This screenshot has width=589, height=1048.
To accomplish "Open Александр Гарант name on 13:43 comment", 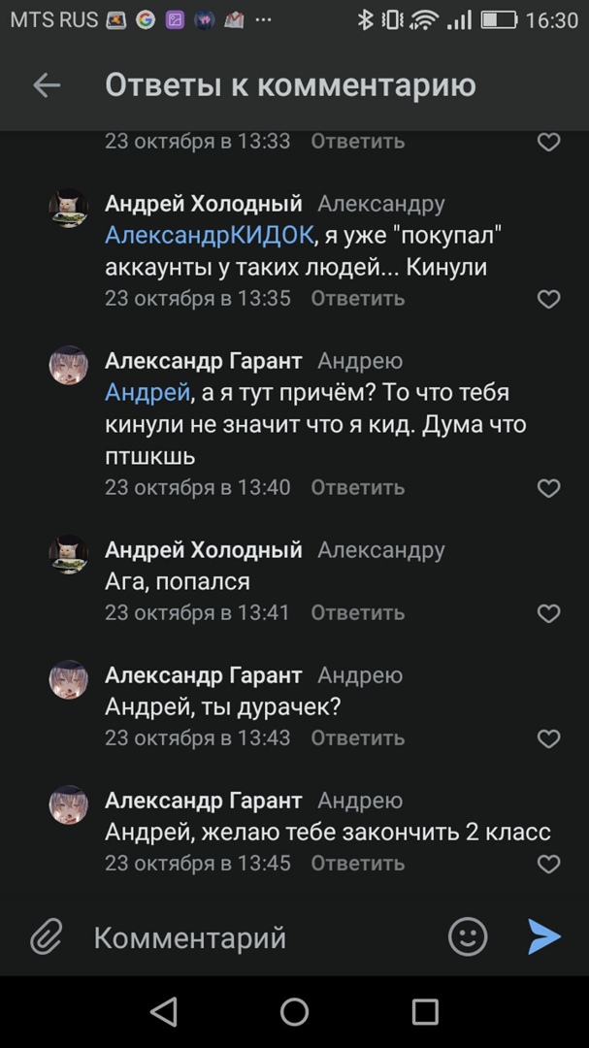I will [203, 675].
